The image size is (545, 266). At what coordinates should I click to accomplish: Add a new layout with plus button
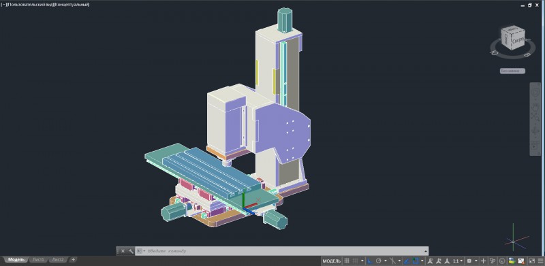pos(73,259)
